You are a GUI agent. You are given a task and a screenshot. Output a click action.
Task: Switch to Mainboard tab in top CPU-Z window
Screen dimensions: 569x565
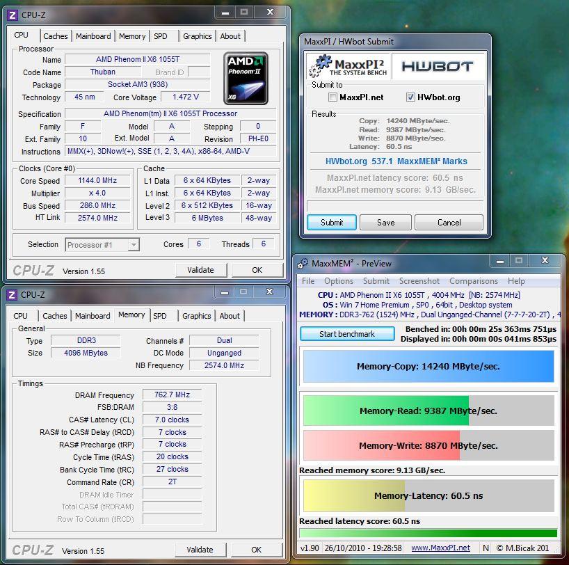(x=93, y=36)
